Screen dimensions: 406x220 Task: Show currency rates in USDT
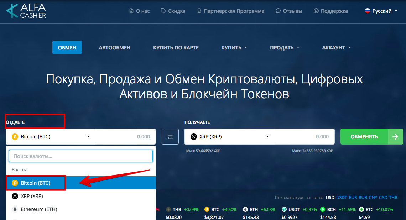342,198
